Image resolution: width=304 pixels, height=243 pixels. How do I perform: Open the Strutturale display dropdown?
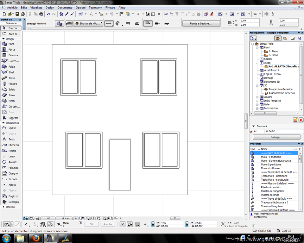click(88, 23)
